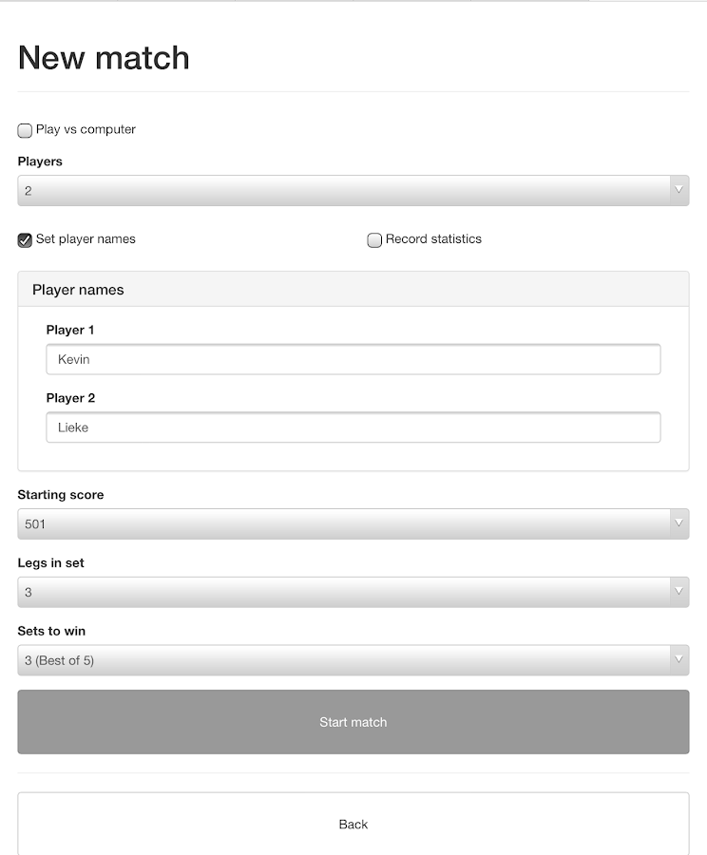Viewport: 707px width, 855px height.
Task: Enable Play vs computer checkbox
Action: 25,130
